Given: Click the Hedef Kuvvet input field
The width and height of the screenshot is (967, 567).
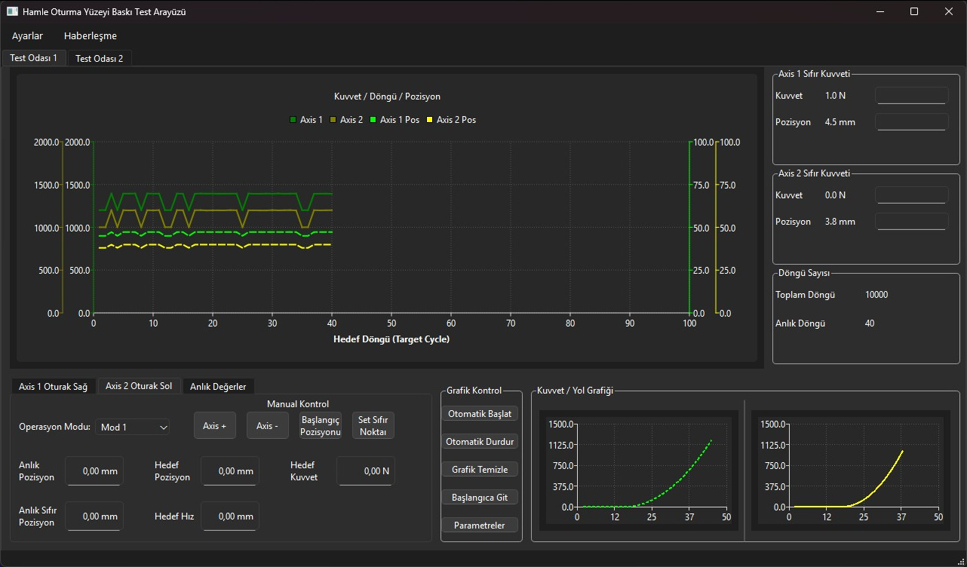Looking at the screenshot, I should [366, 470].
